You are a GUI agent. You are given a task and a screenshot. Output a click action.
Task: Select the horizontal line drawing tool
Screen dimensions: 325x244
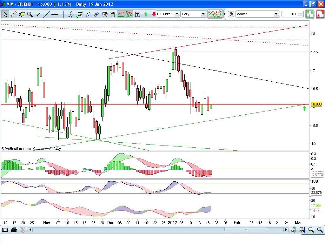click(x=55, y=14)
